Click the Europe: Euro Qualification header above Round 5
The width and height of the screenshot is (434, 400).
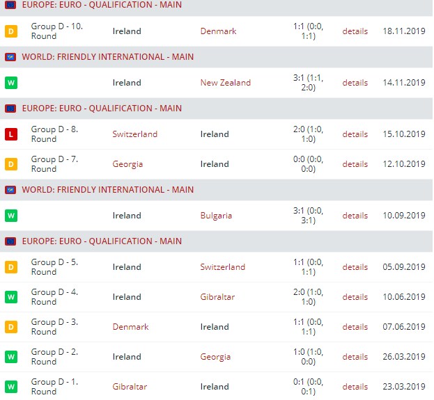pos(102,241)
